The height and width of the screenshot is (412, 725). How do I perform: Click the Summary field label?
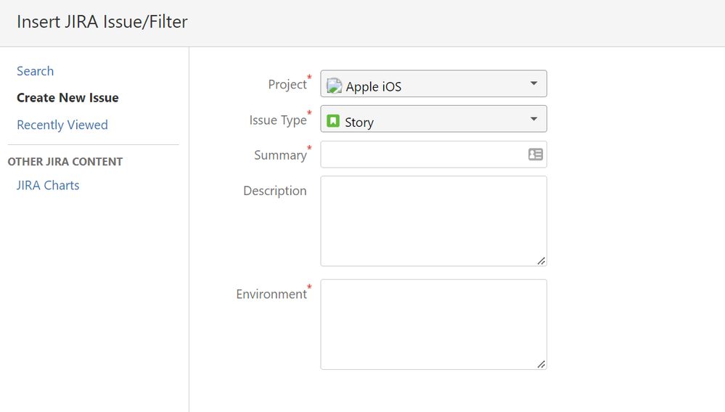[280, 155]
